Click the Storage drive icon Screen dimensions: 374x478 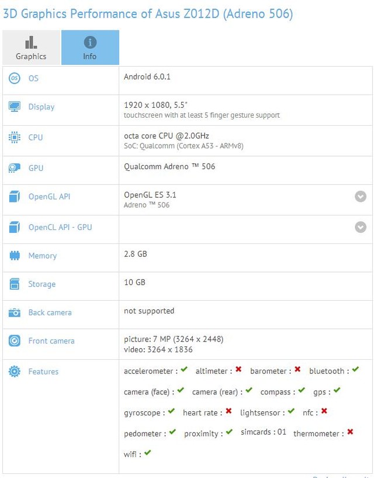pyautogui.click(x=15, y=284)
